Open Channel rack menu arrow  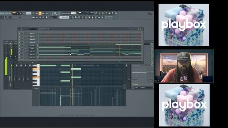tap(19, 29)
